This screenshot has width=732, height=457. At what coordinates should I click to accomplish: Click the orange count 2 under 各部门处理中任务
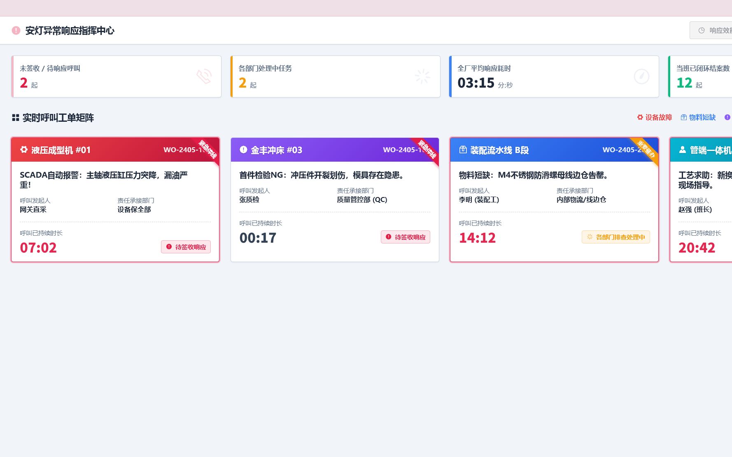tap(242, 83)
